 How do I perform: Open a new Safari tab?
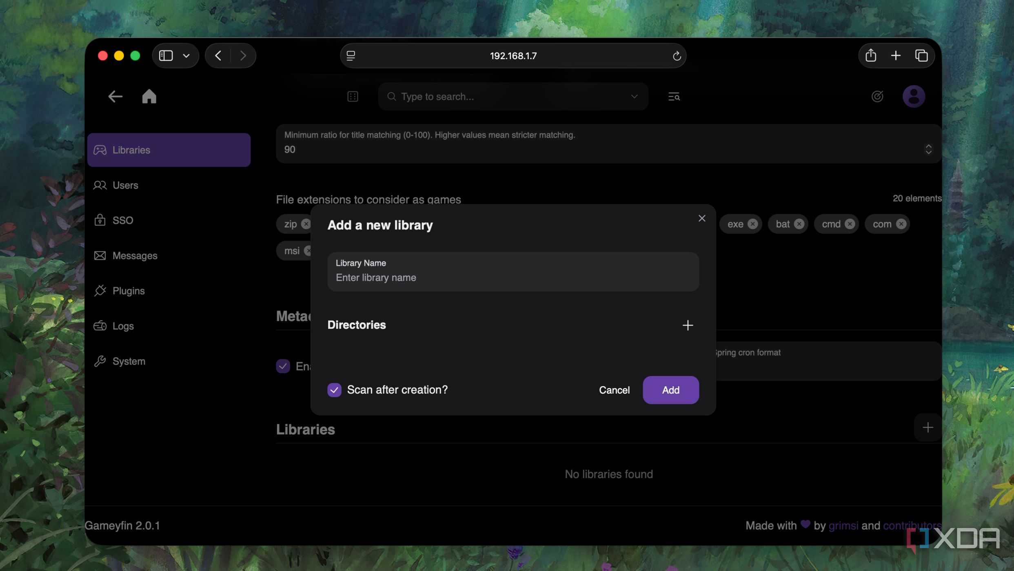click(x=895, y=55)
